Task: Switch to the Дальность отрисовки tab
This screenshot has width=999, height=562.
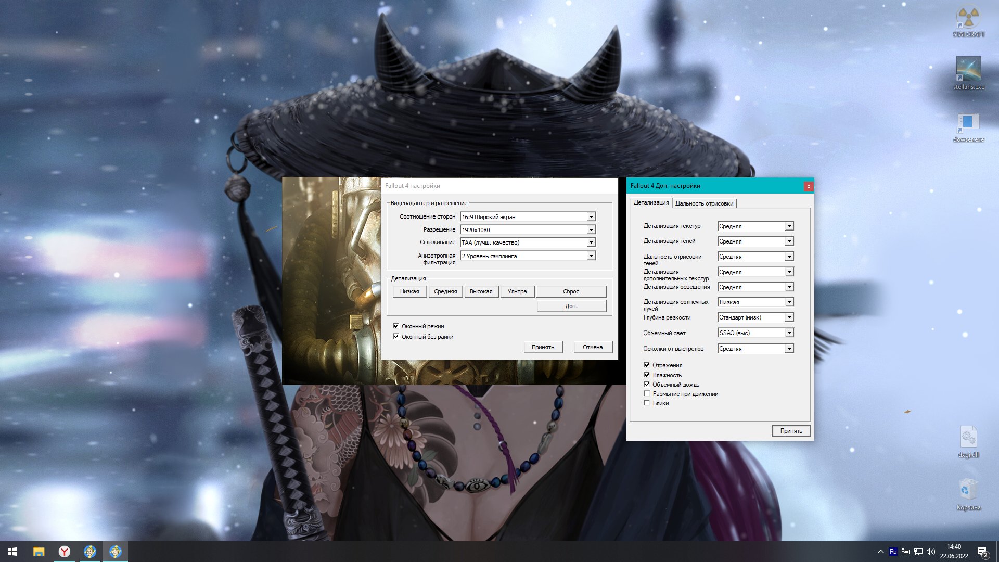Action: click(x=704, y=203)
